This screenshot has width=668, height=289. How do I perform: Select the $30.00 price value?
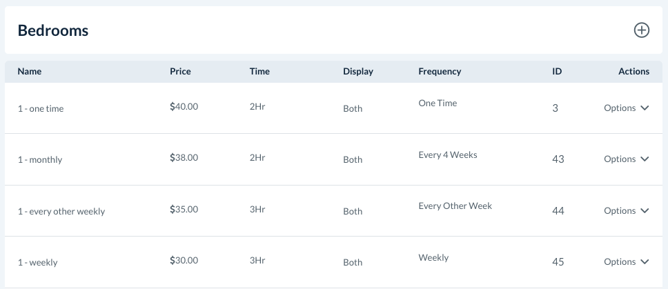(184, 261)
